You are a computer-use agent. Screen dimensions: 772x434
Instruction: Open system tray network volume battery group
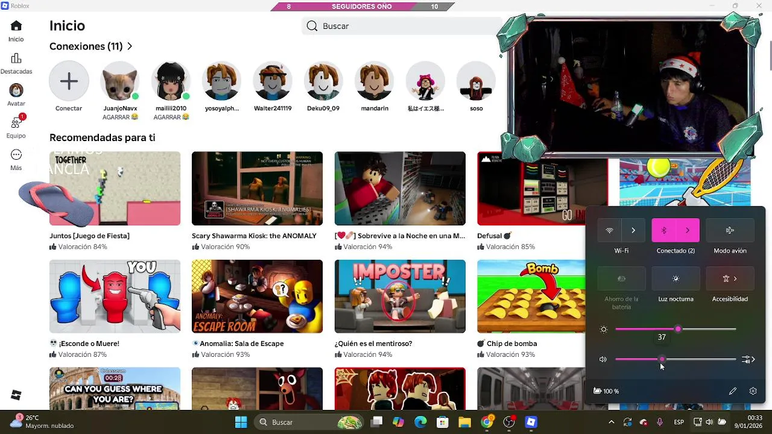tap(709, 422)
